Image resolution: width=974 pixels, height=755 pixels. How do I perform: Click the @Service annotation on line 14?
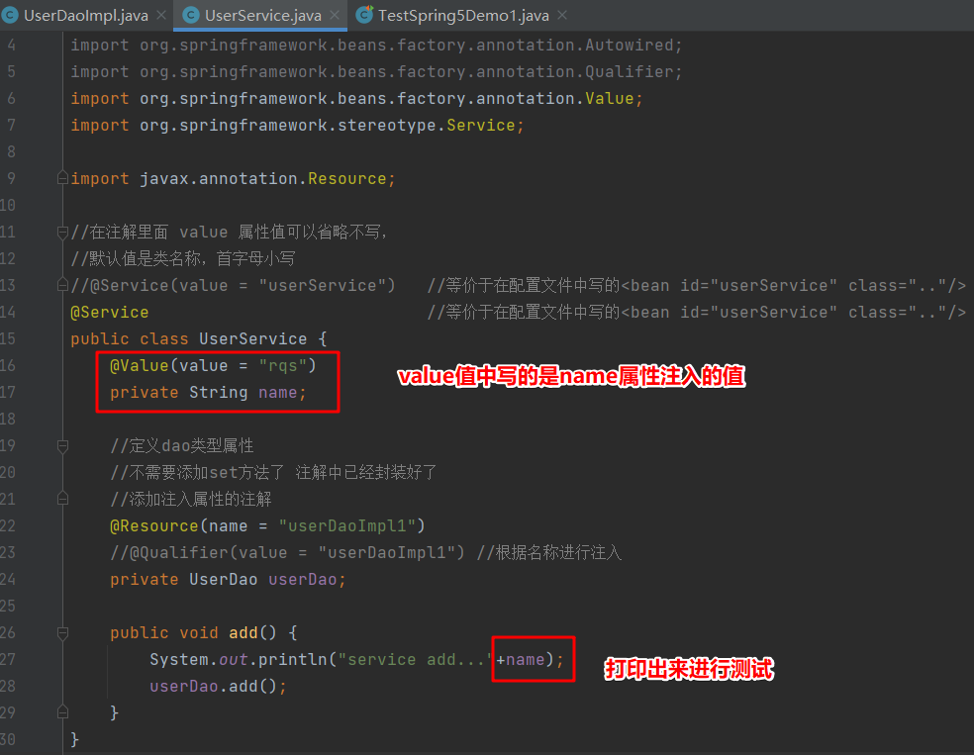[x=109, y=313]
